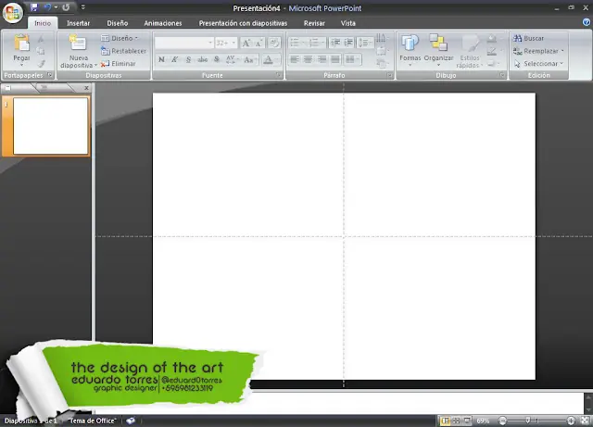The height and width of the screenshot is (427, 593).
Task: Clear all formatting icon
Action: click(x=274, y=43)
